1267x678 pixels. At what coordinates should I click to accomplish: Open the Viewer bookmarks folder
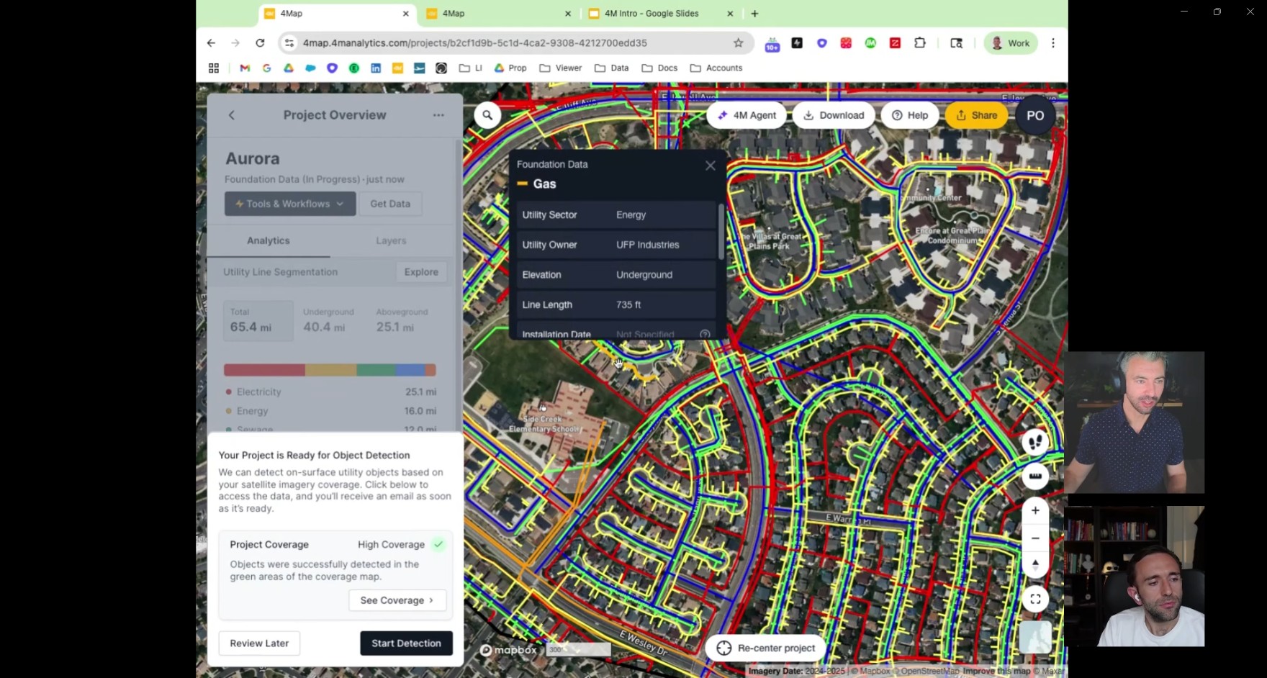[x=561, y=68]
